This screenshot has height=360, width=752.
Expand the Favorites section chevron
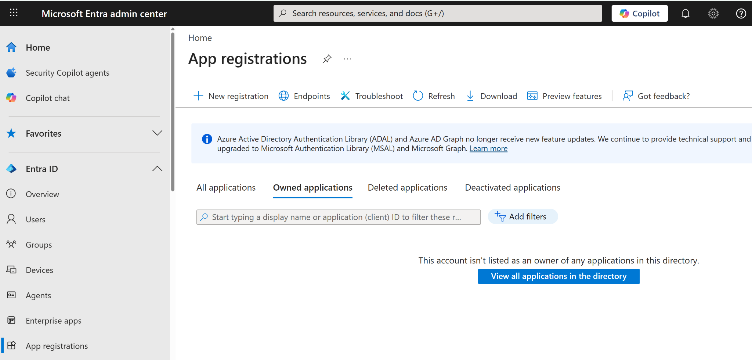(157, 133)
